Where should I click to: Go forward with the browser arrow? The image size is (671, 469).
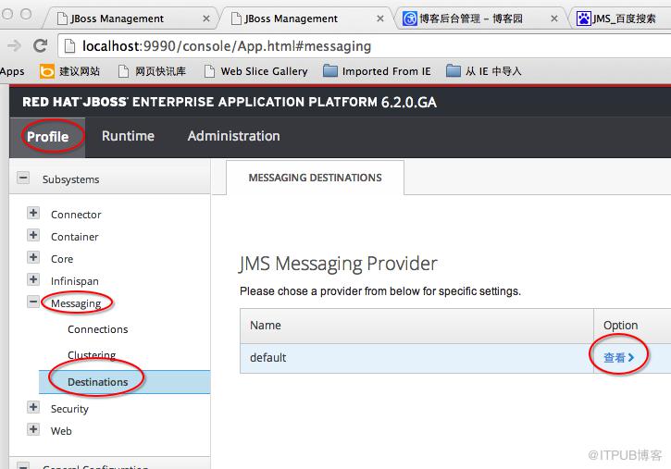[x=14, y=45]
